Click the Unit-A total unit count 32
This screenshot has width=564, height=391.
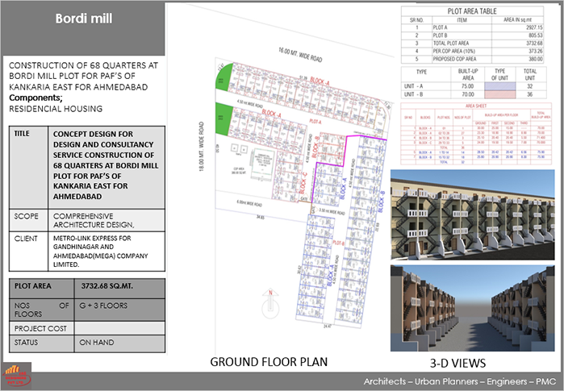[530, 86]
